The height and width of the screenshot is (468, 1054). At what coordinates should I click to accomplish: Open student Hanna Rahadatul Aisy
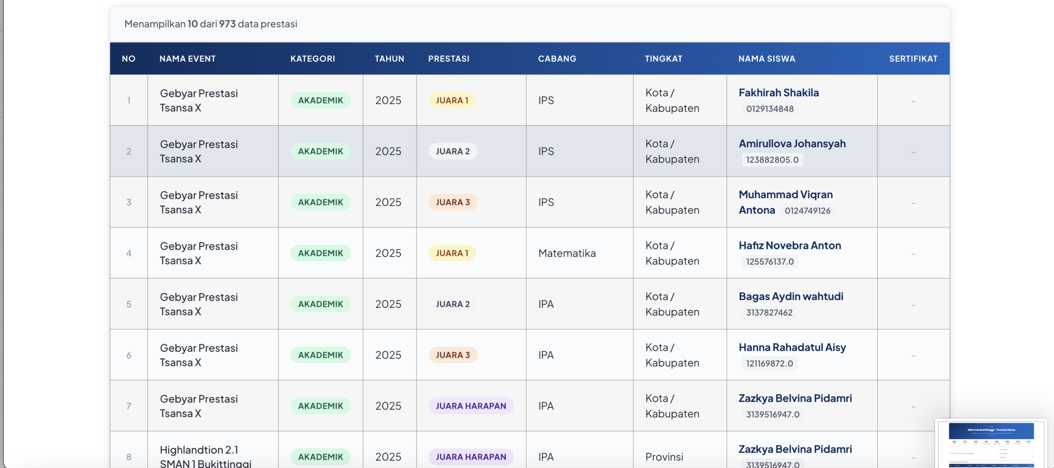pos(792,347)
